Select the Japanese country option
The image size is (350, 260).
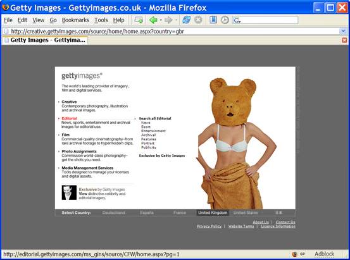[x=278, y=213]
